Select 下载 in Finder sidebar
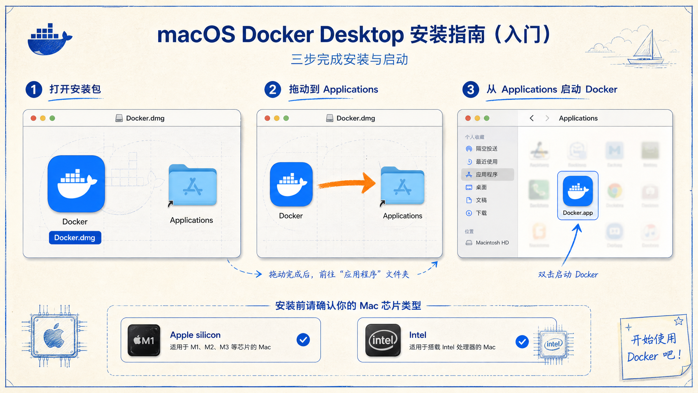 click(x=488, y=213)
